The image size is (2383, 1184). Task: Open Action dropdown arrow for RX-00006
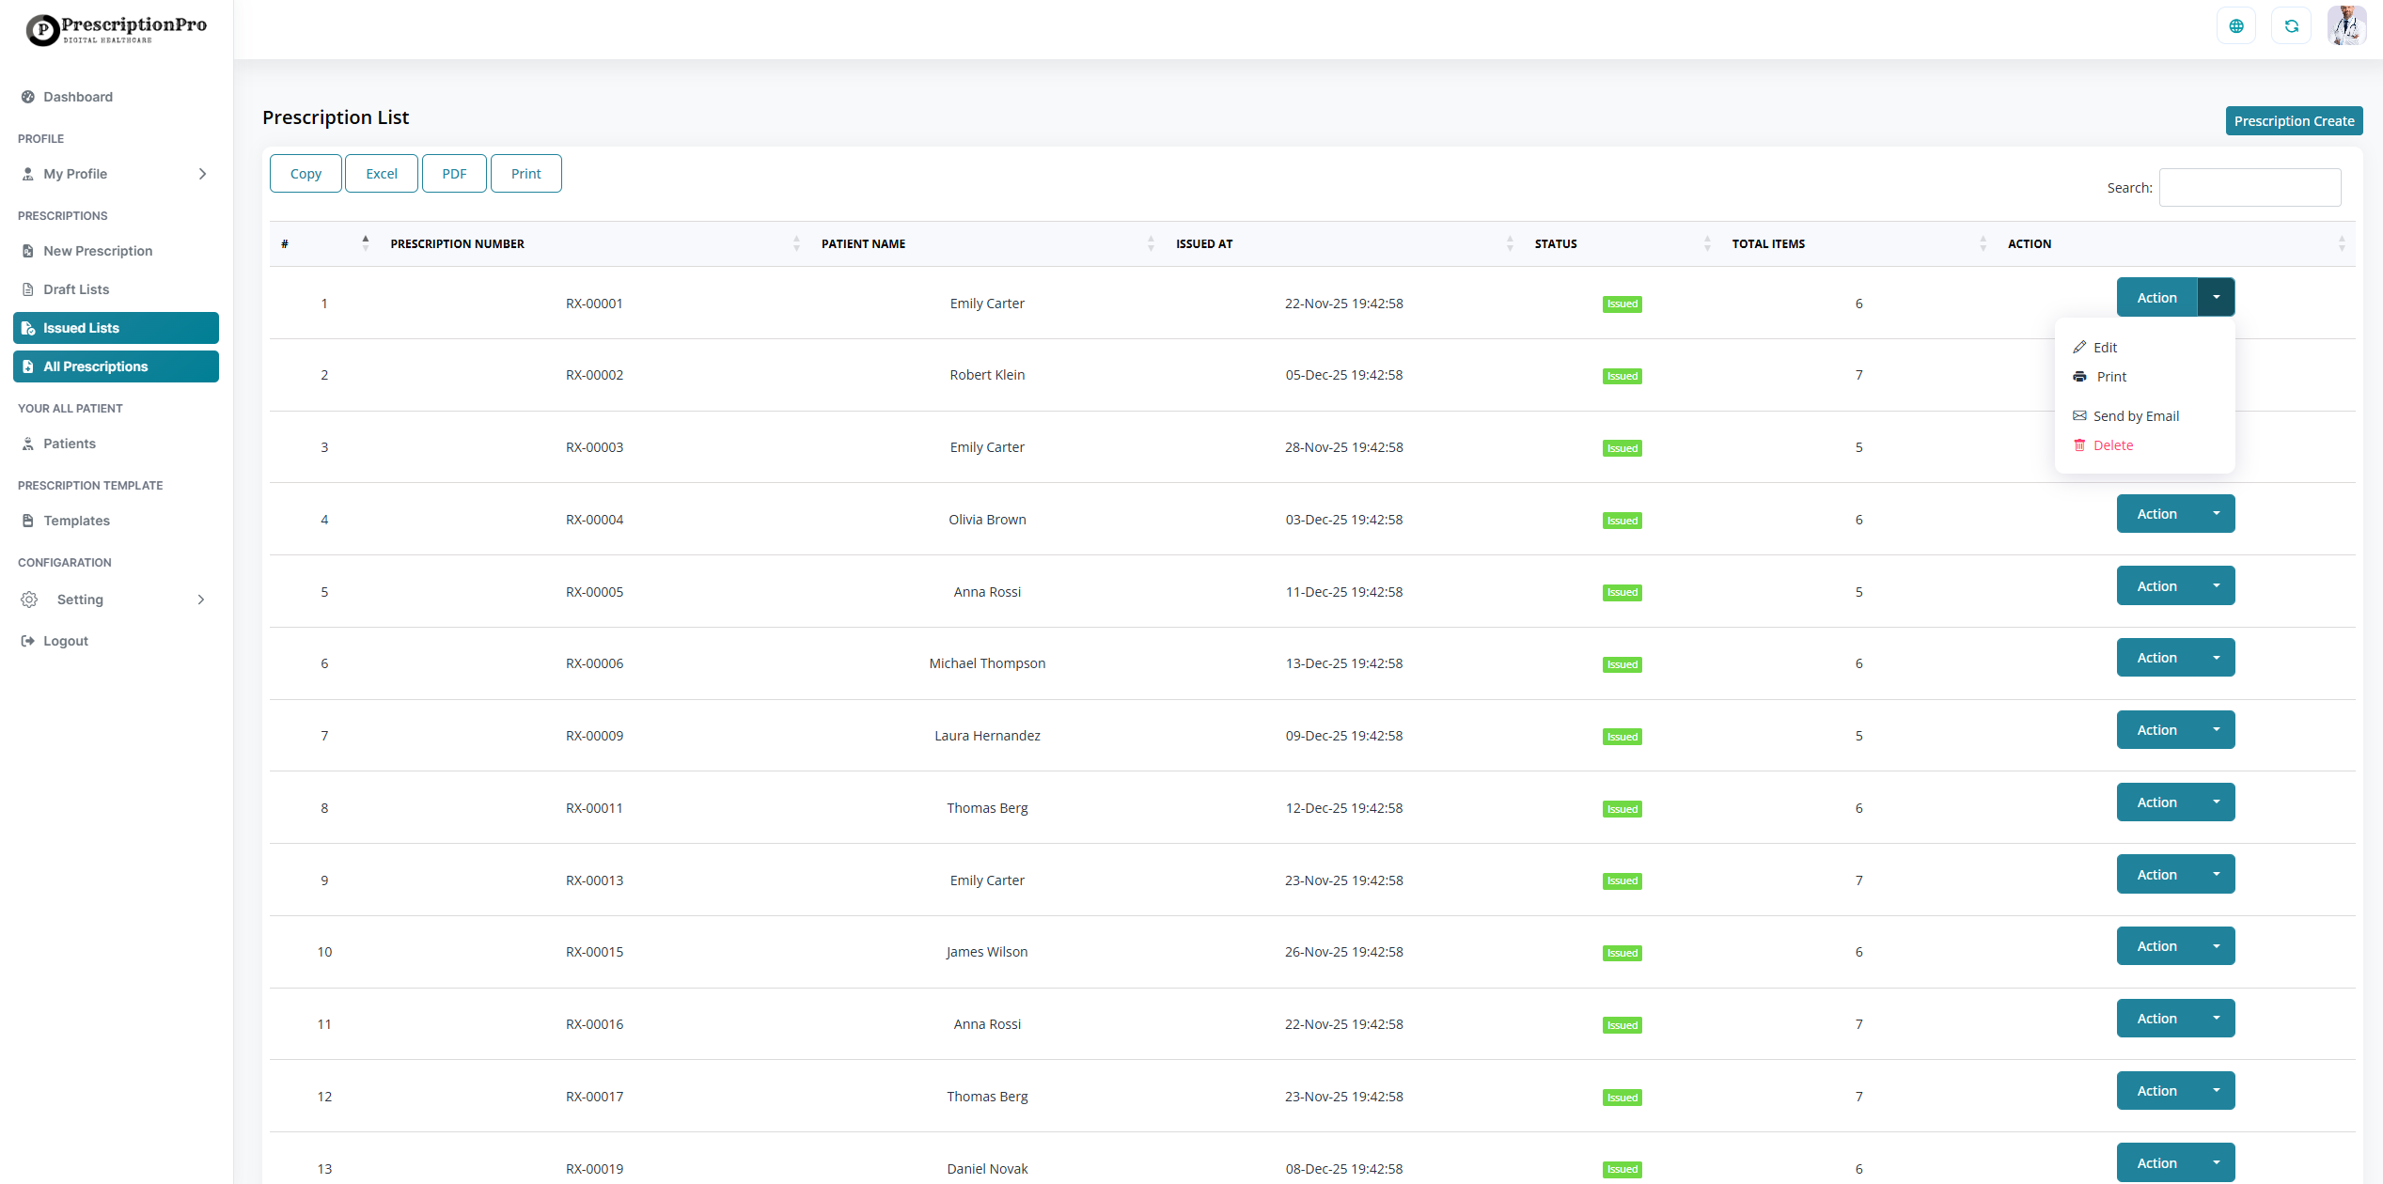2216,658
